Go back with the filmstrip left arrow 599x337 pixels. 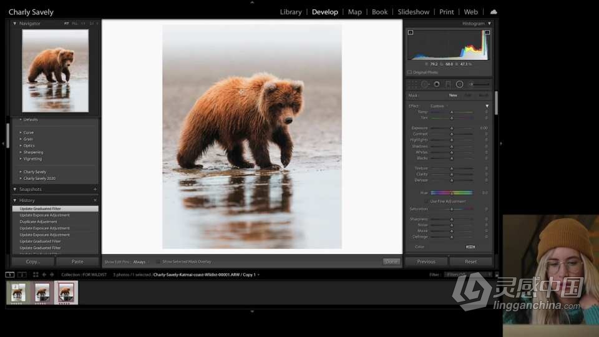pyautogui.click(x=44, y=275)
